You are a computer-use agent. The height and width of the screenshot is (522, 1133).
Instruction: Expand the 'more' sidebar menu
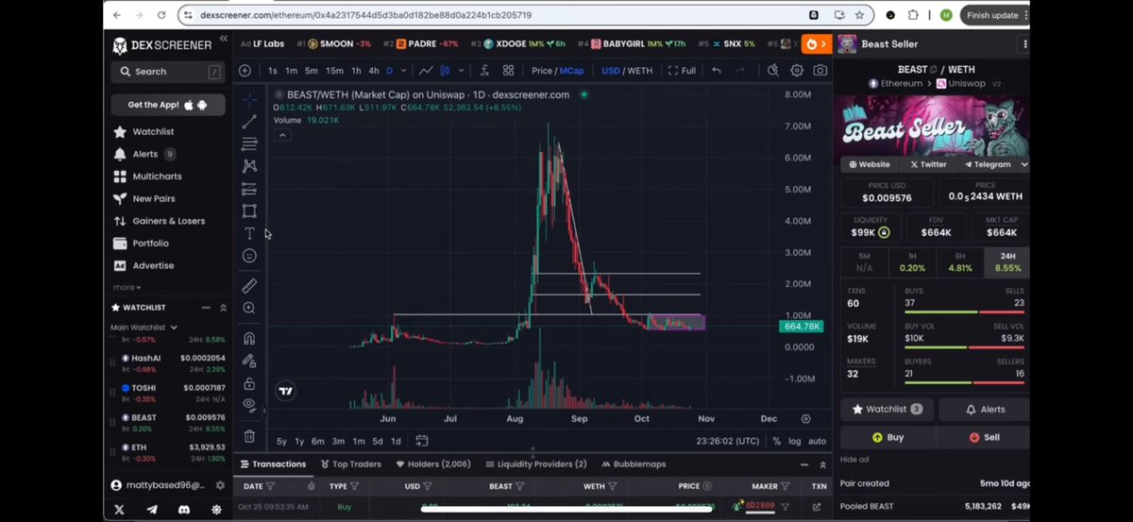(x=127, y=287)
